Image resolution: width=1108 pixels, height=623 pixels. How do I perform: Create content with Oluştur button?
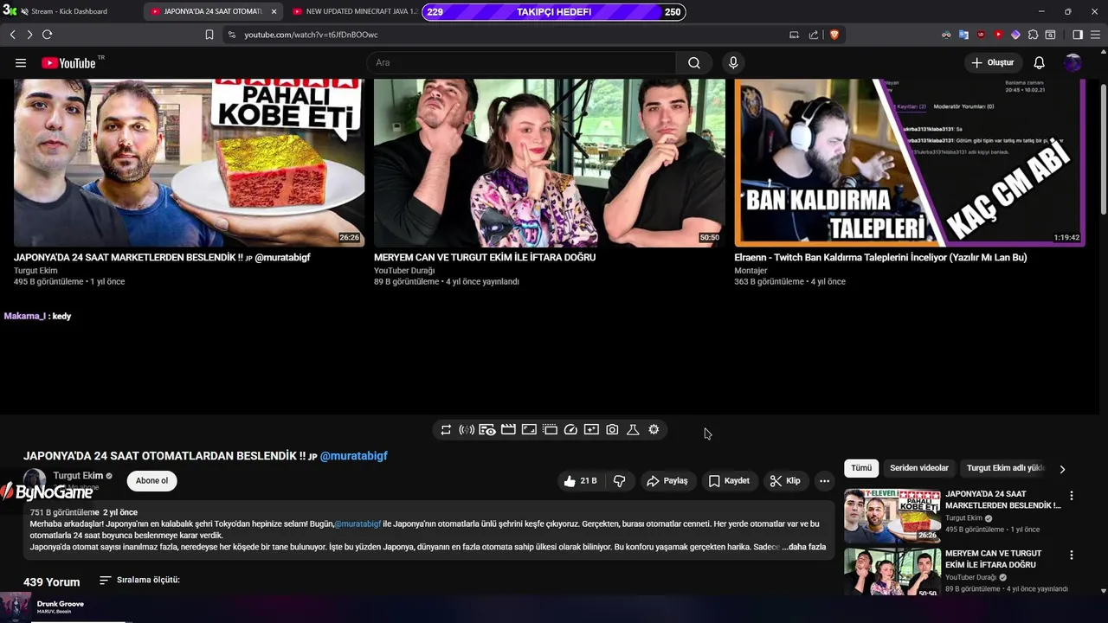[x=992, y=62]
